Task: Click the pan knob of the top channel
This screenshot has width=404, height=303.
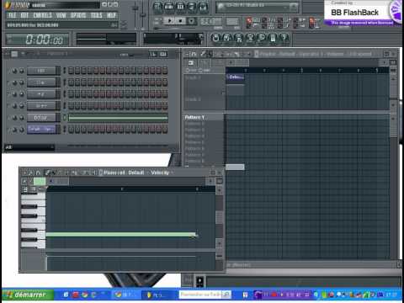Action: point(14,71)
